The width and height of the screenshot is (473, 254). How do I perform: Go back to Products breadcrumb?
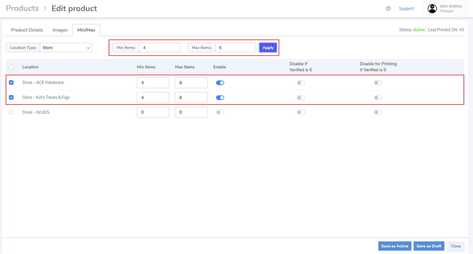pos(22,8)
